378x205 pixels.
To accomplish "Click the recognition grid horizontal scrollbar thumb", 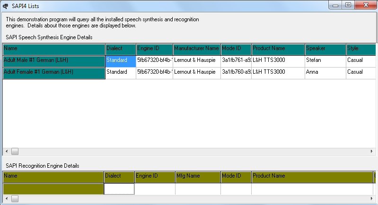I will click(x=15, y=199).
